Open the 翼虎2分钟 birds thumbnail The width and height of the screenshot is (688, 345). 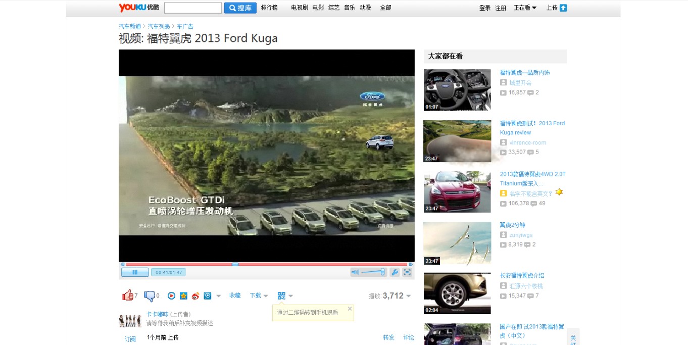click(x=457, y=243)
